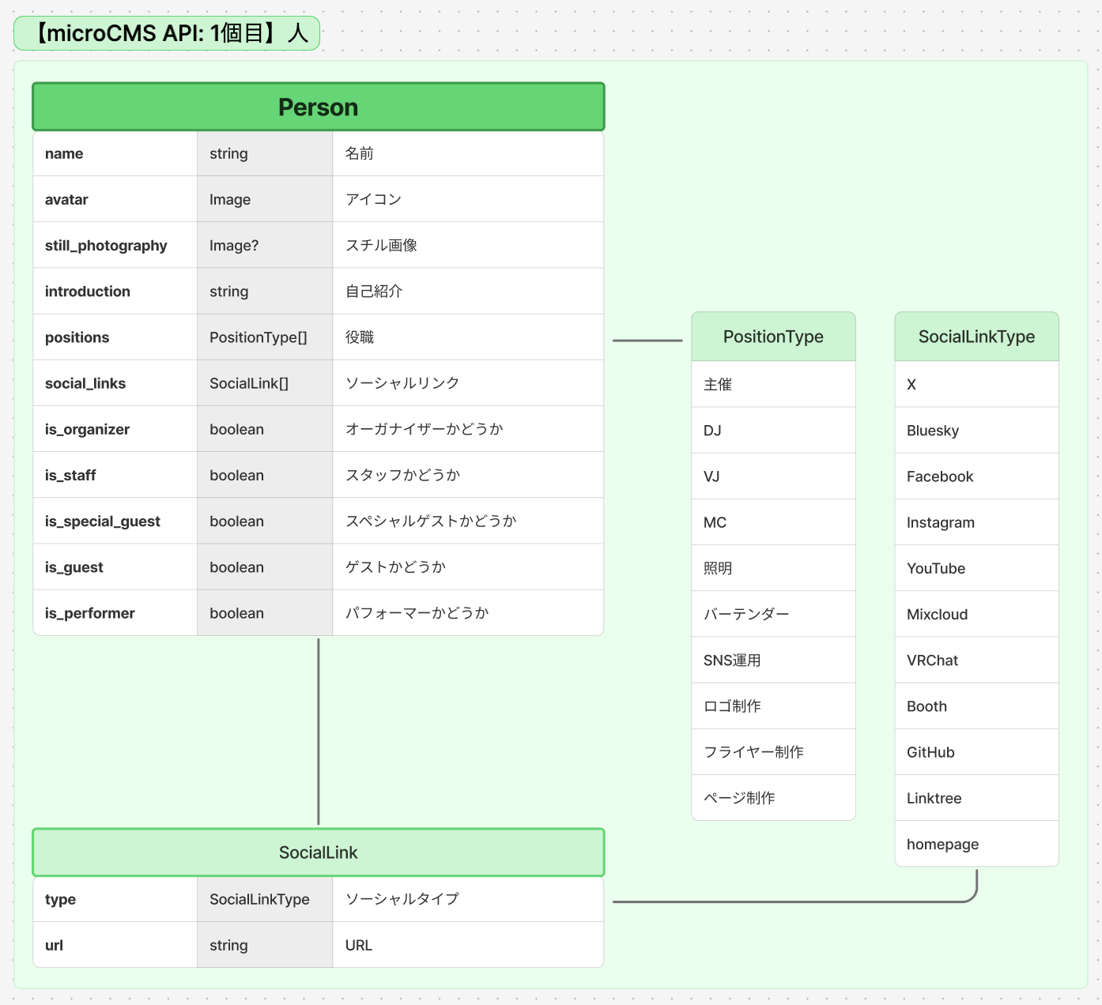Select the Person table header
Image resolution: width=1102 pixels, height=1005 pixels.
pyautogui.click(x=317, y=107)
